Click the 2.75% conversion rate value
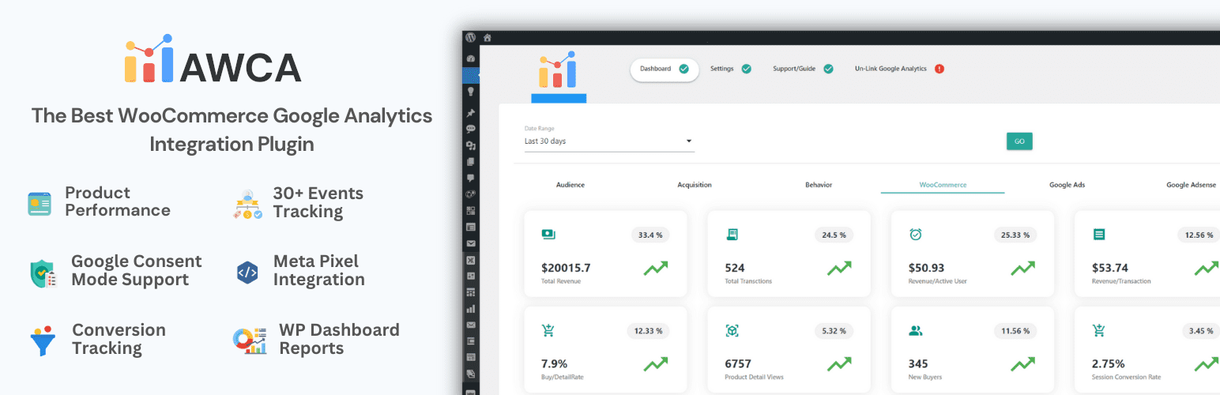The width and height of the screenshot is (1220, 395). click(x=1108, y=364)
